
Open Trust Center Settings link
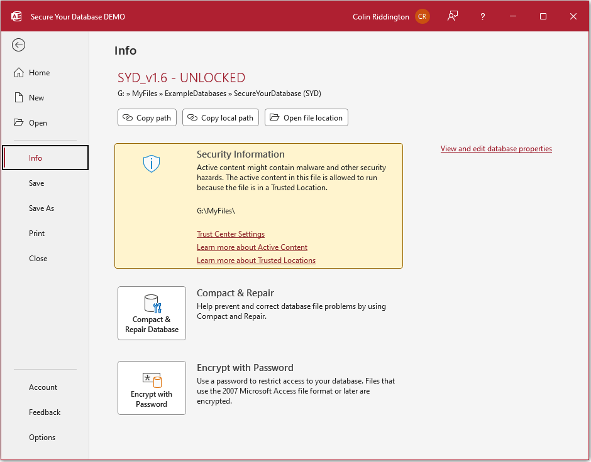[x=231, y=234]
